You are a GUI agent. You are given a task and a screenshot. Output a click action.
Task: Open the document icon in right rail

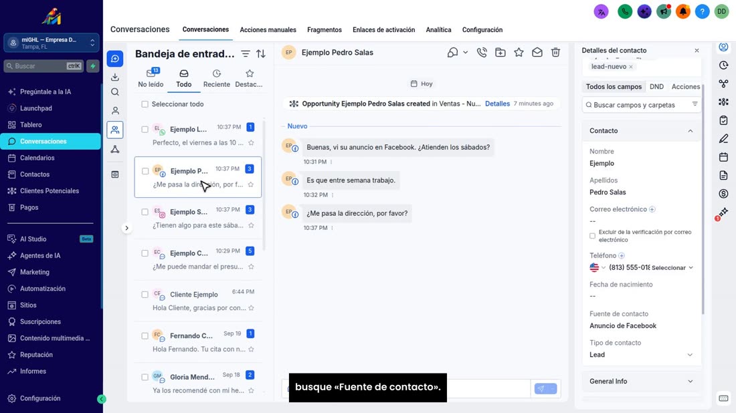[x=723, y=175]
